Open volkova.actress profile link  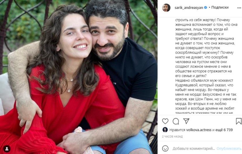[199, 130]
